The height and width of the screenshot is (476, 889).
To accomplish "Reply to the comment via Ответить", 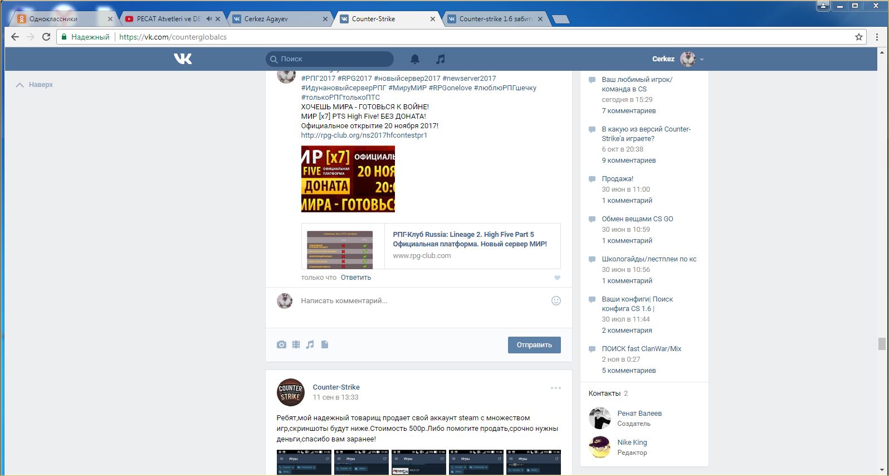I will pyautogui.click(x=356, y=278).
